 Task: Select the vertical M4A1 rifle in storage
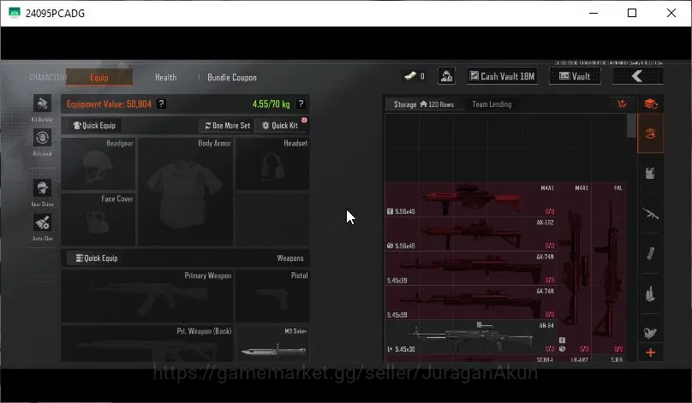(574, 268)
